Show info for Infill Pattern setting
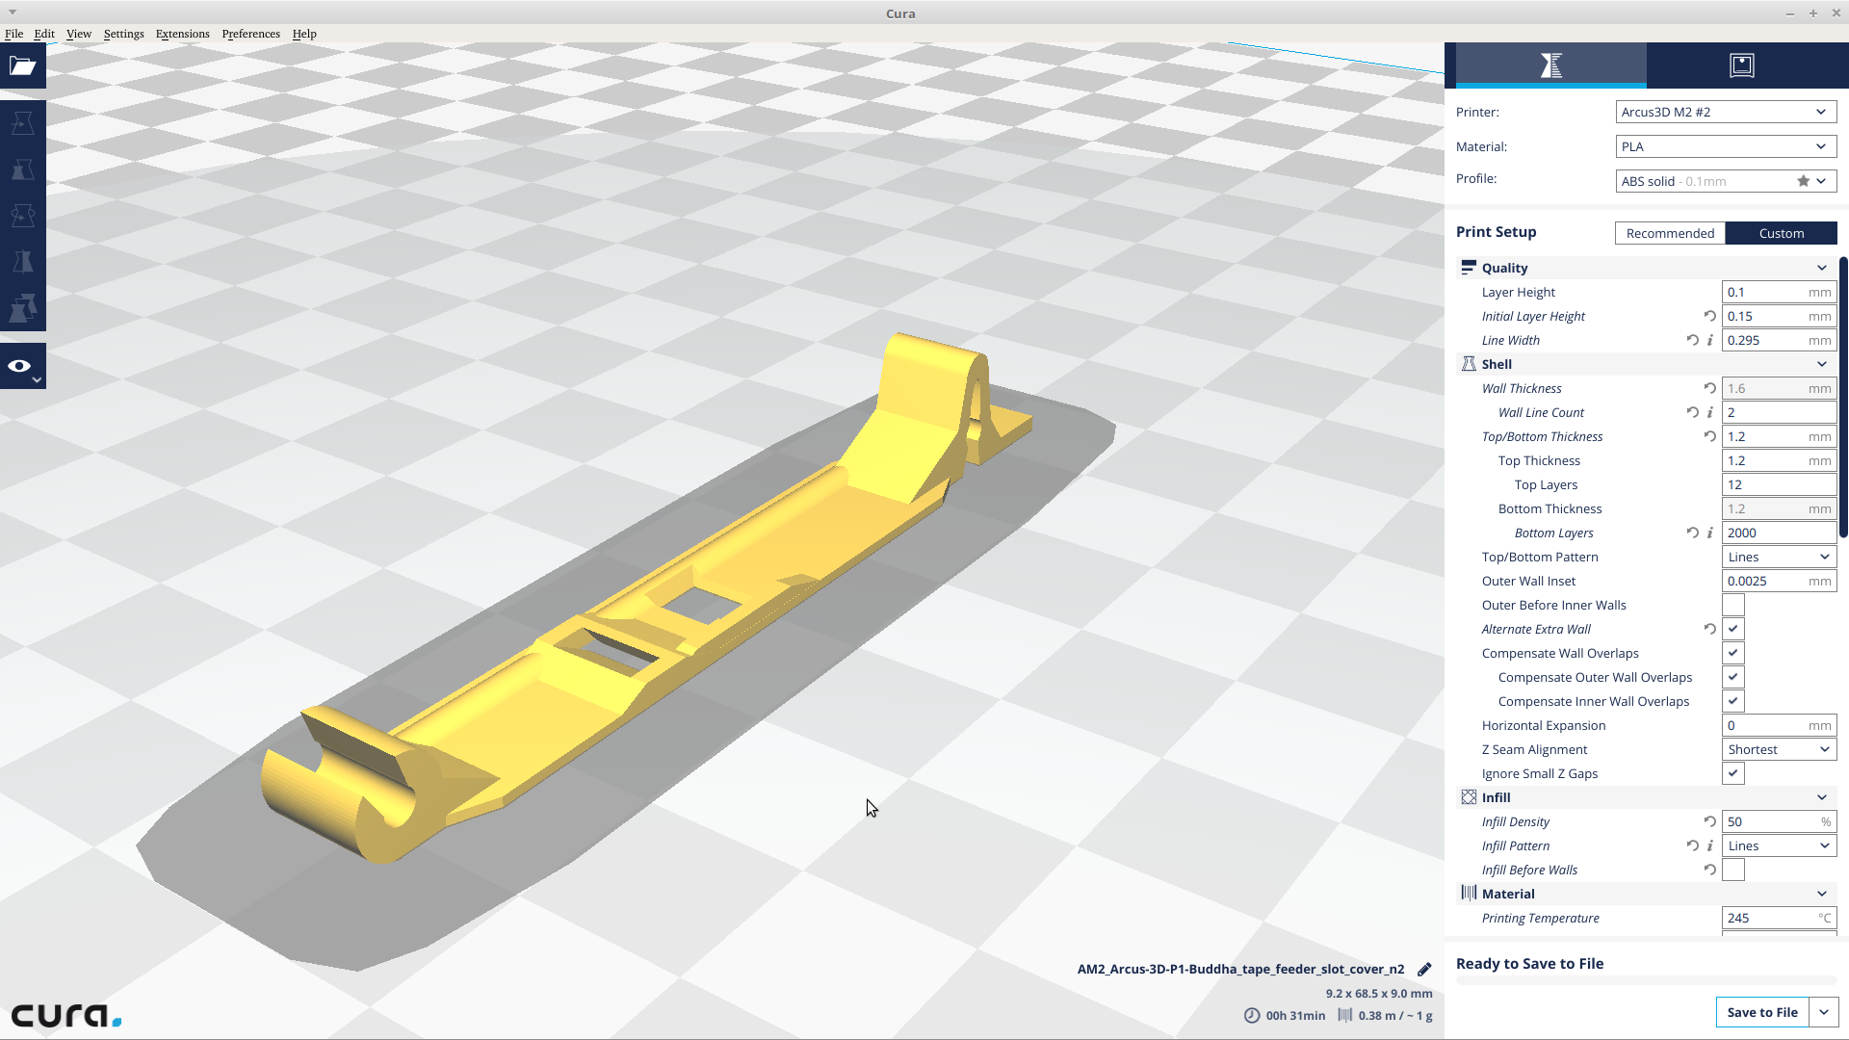 click(x=1710, y=845)
